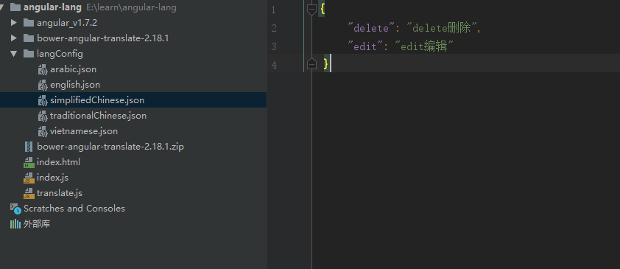
Task: Click the vietnamese.json file icon
Action: [x=43, y=131]
